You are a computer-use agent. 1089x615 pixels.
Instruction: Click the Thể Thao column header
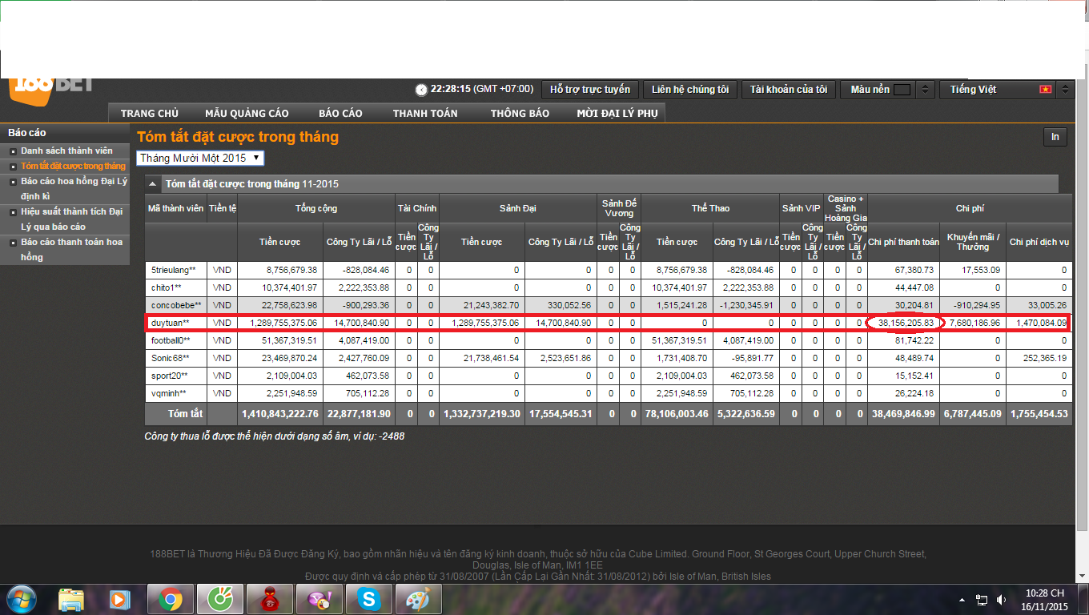[710, 208]
